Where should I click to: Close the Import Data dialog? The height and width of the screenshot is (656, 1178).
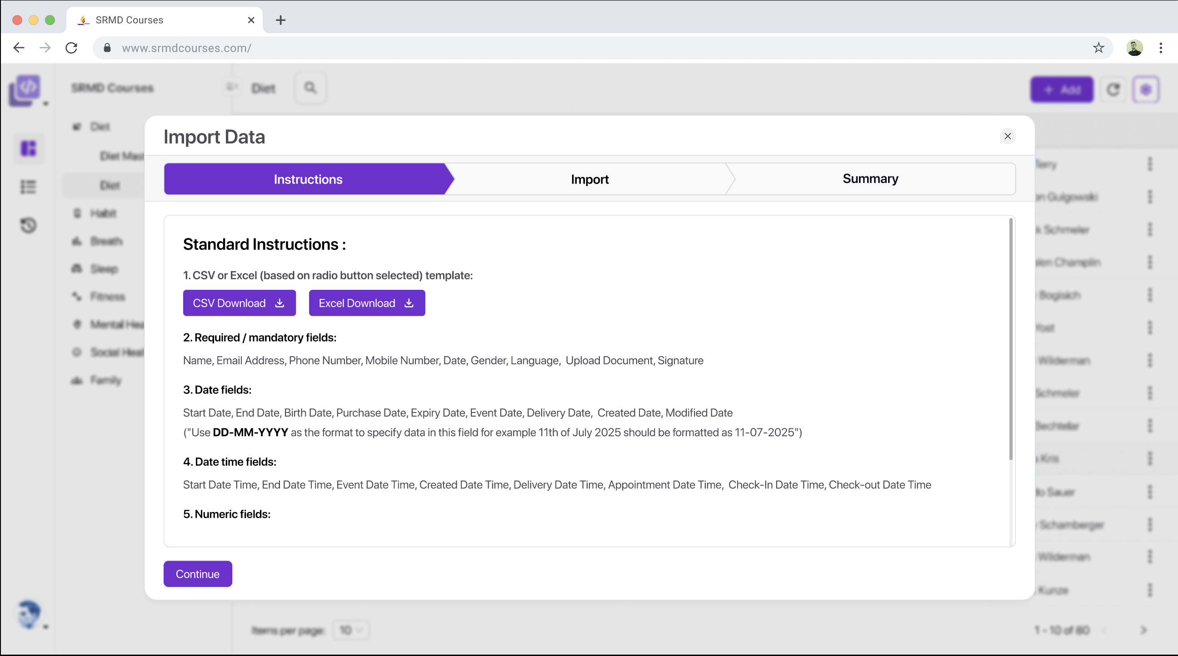1008,136
